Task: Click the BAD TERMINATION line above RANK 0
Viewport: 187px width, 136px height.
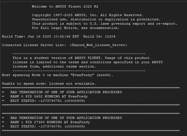Action: click(x=66, y=92)
